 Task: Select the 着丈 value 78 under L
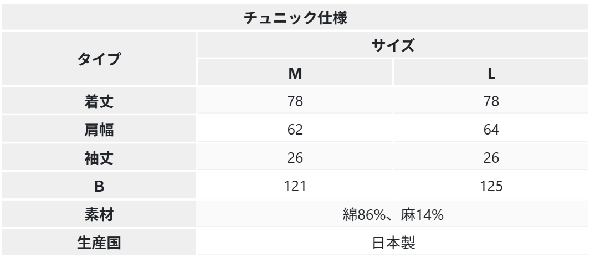coord(491,101)
